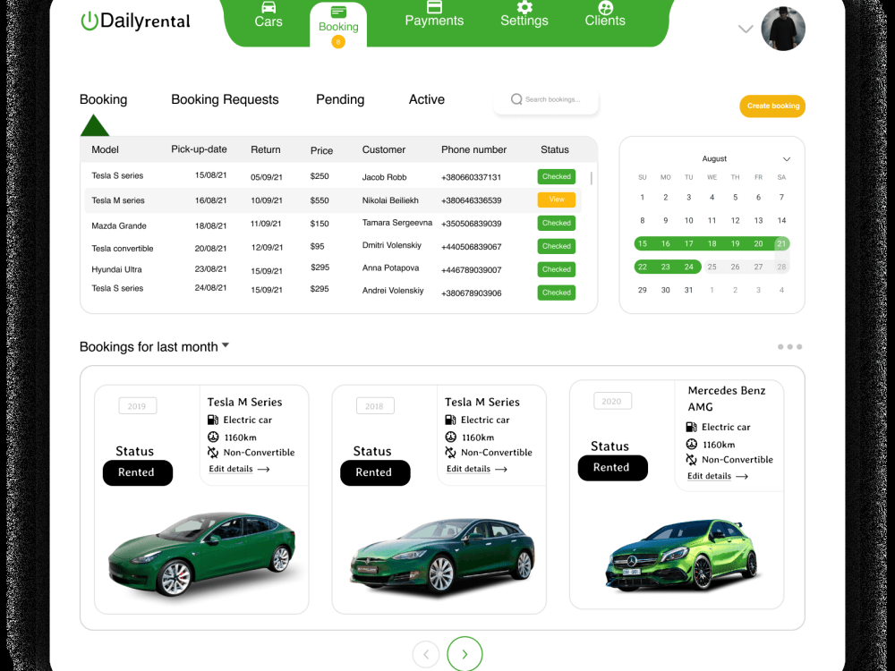Expand the profile dropdown chevron
The width and height of the screenshot is (895, 671).
point(746,30)
